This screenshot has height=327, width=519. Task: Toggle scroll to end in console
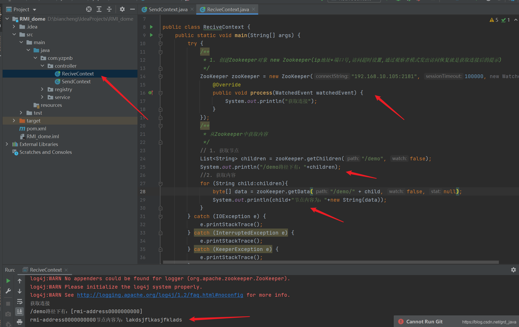click(x=20, y=311)
